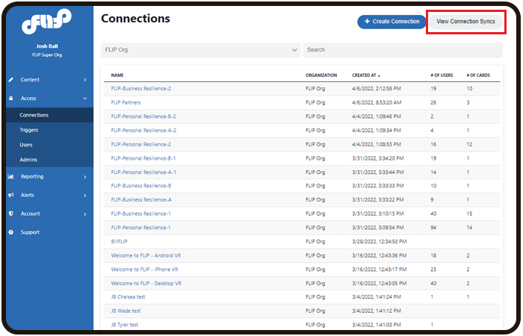Screen dimensions: 523x336
Task: Open FLIP-Personal Resilience-1 connection
Action: pos(140,228)
